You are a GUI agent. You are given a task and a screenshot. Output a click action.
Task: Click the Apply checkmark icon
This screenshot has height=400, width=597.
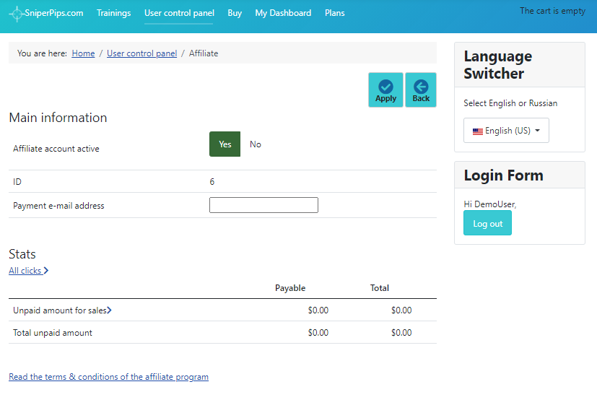pyautogui.click(x=385, y=87)
